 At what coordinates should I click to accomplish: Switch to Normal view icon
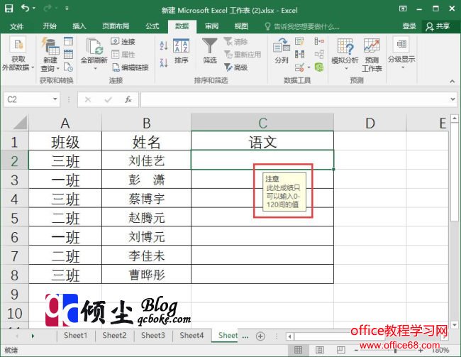coord(298,350)
